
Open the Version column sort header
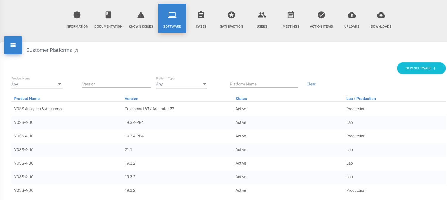coord(131,99)
